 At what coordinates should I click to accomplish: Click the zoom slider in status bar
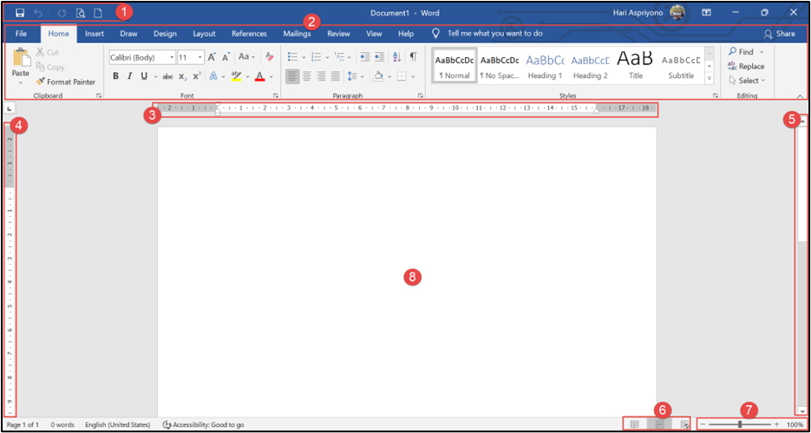740,424
